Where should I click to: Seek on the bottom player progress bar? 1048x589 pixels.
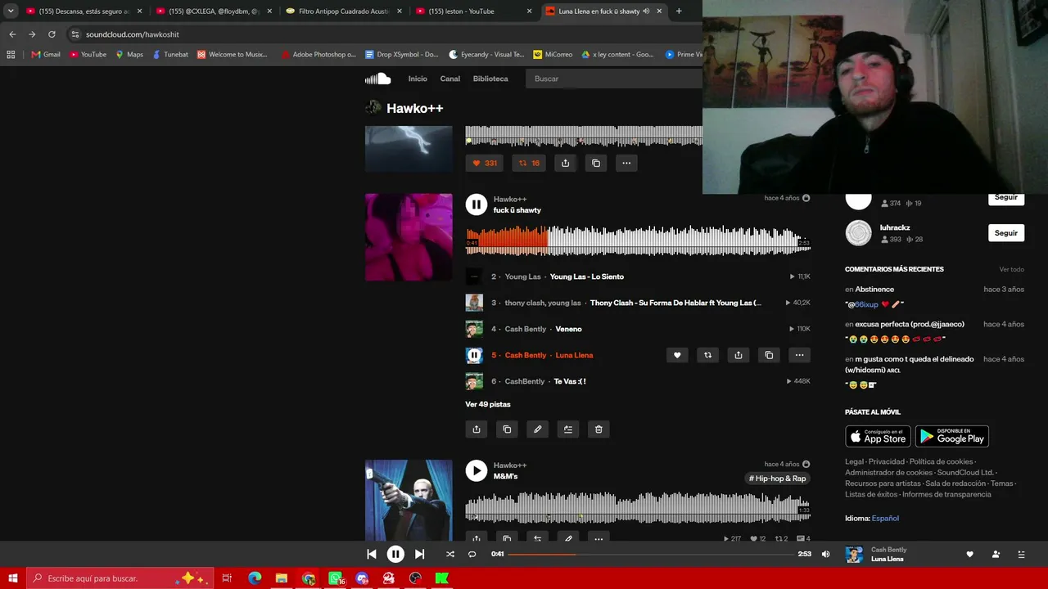[x=652, y=554]
